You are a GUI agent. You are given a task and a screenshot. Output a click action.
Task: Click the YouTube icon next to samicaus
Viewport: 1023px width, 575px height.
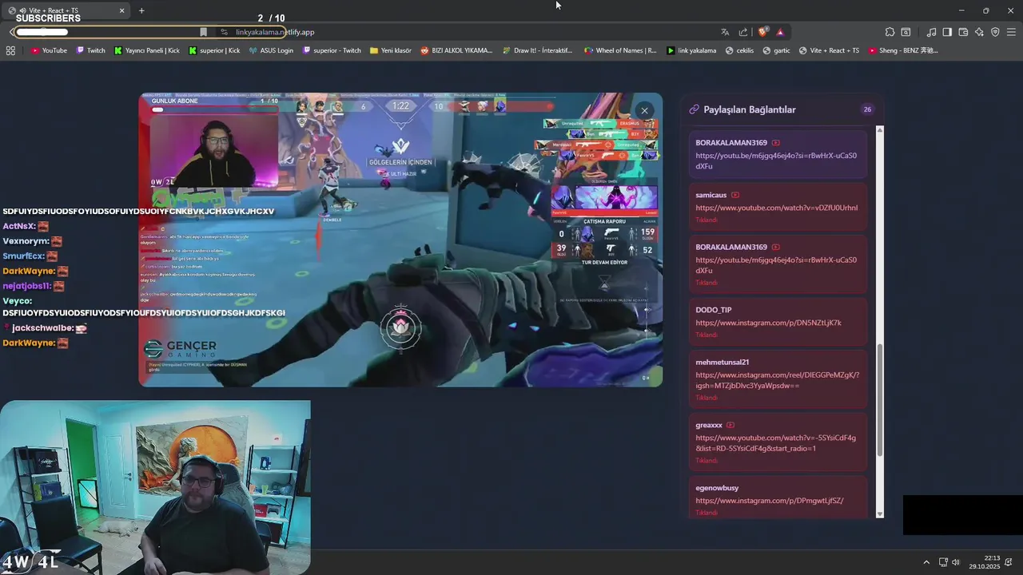pos(735,195)
